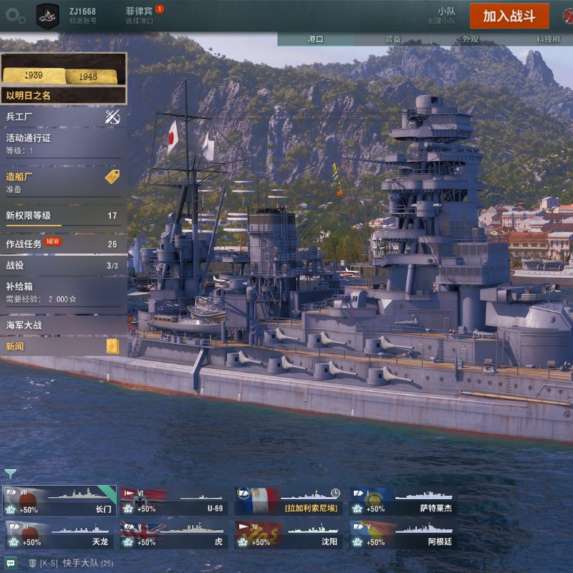Open the Armory crossed-anchor icon
This screenshot has height=573, width=573.
(x=112, y=117)
